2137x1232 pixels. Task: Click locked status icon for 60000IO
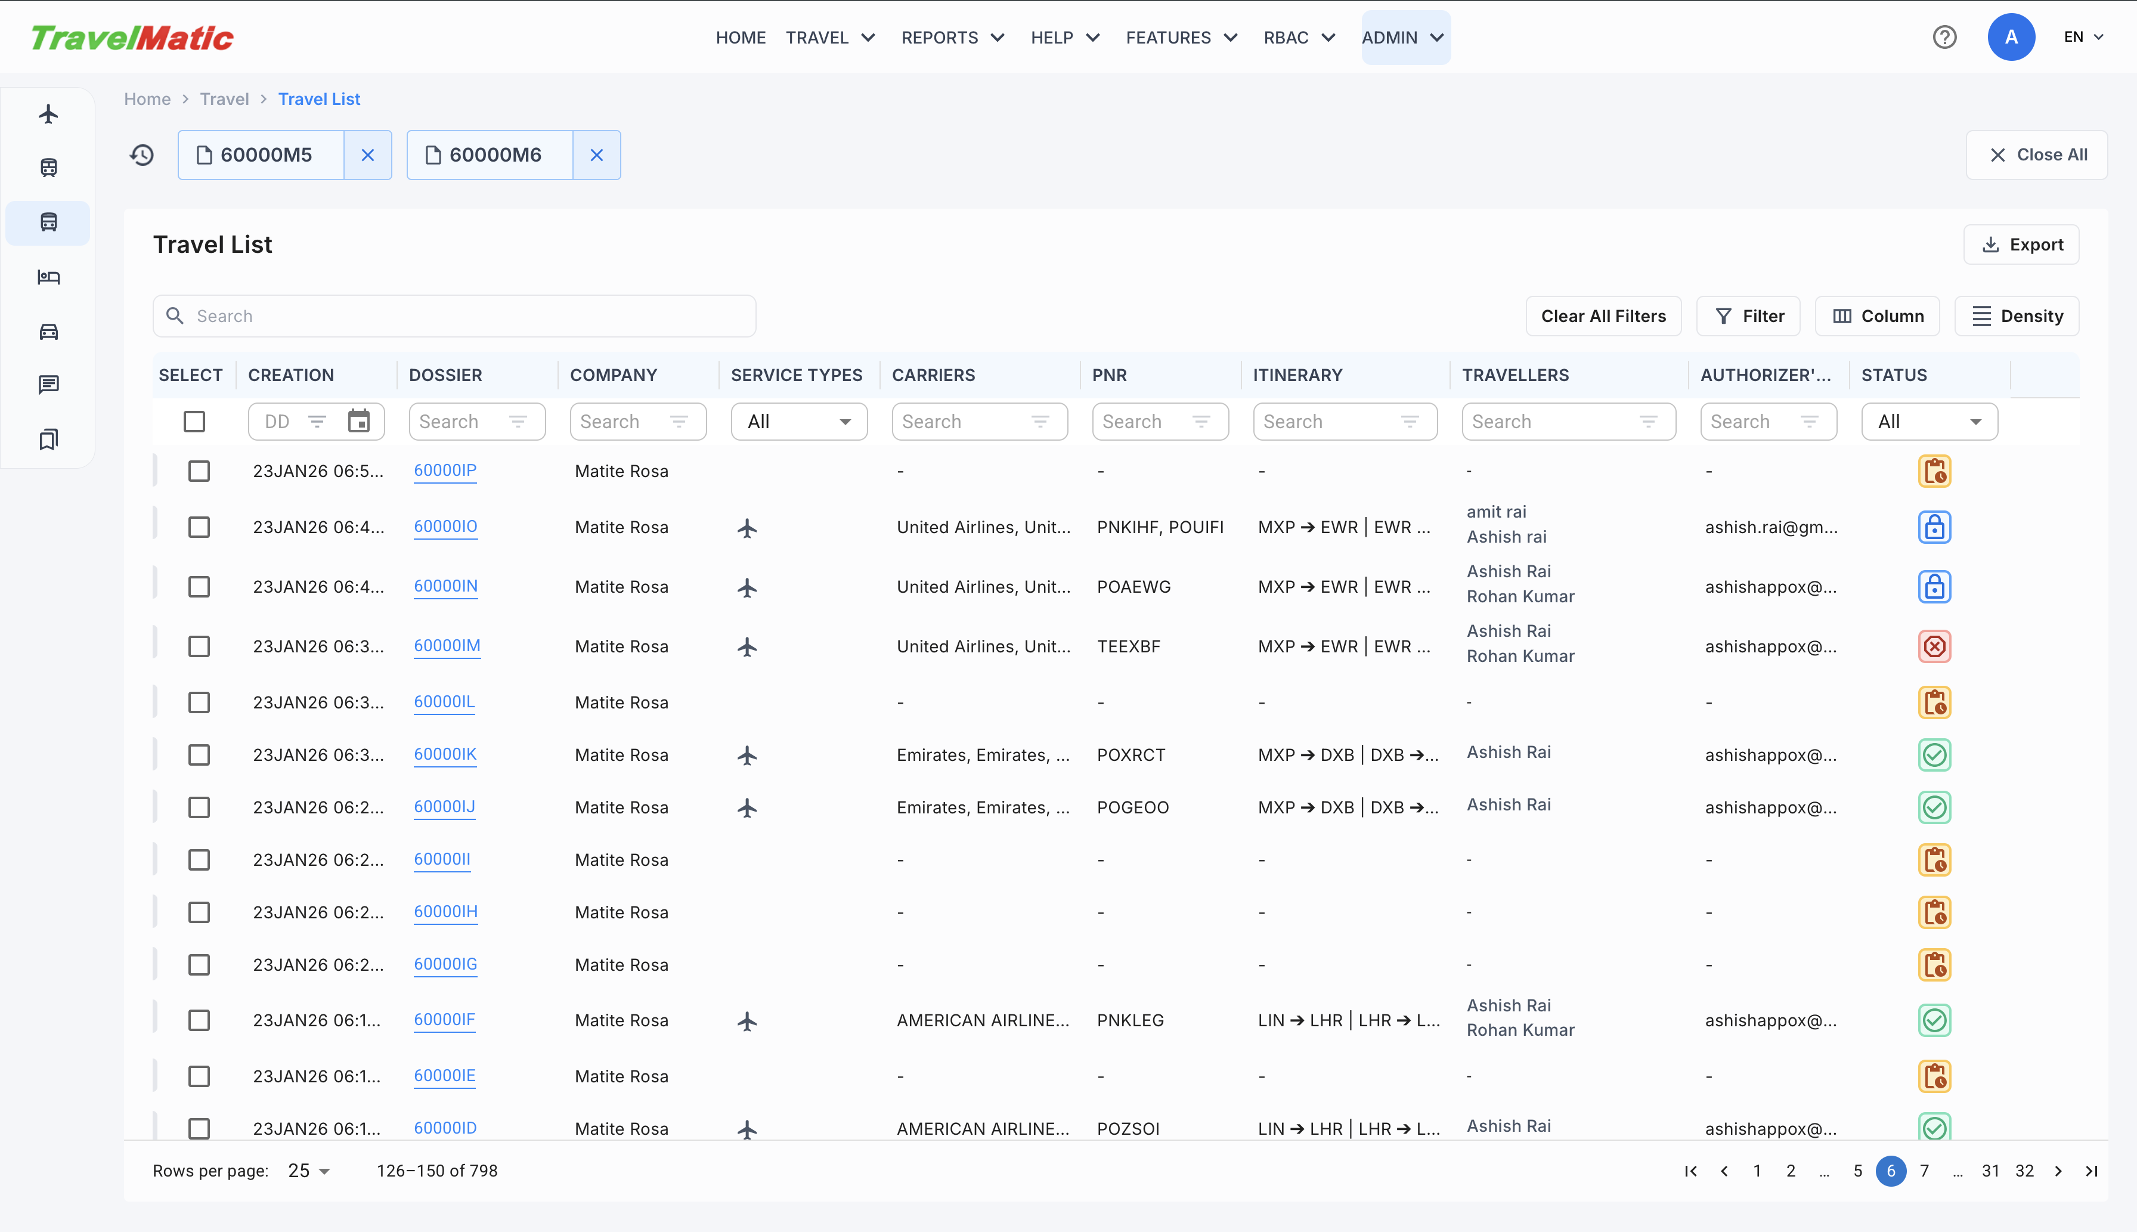click(1934, 527)
